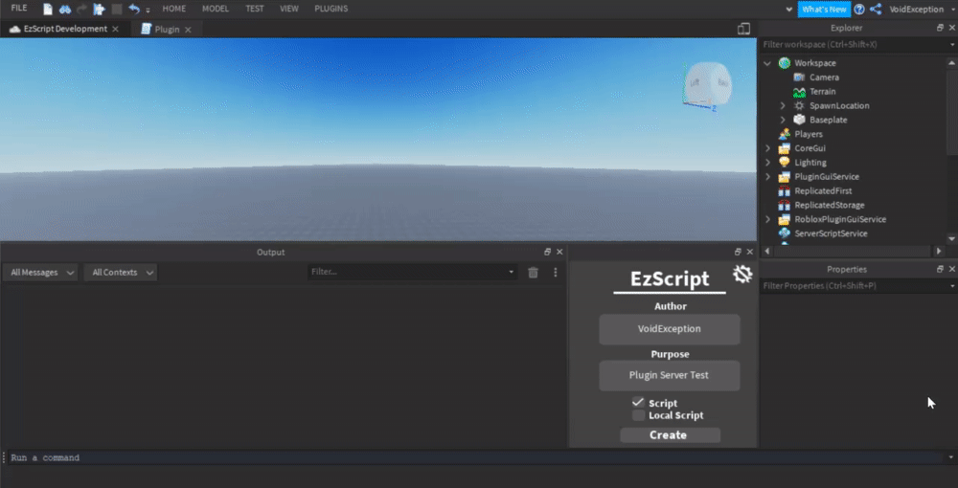Click the Play test icon in quick toolbar
The image size is (958, 488).
[99, 10]
